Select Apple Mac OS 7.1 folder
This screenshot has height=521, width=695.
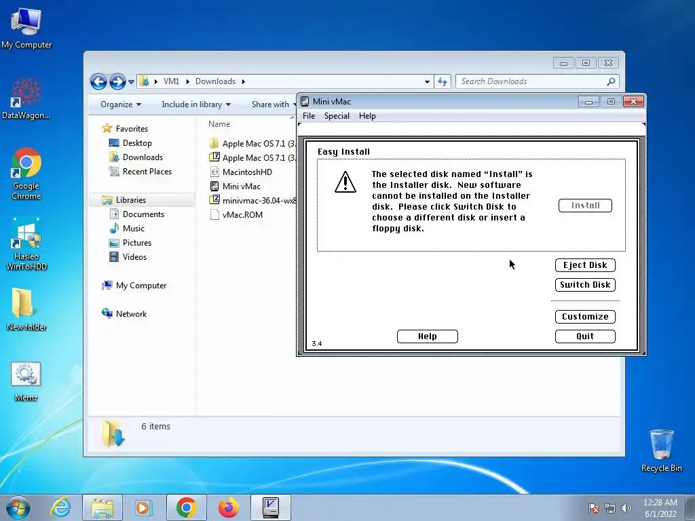pos(252,144)
